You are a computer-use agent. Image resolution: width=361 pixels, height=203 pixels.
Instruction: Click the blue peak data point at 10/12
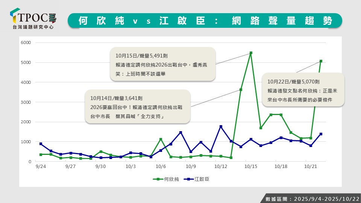pos(221,126)
